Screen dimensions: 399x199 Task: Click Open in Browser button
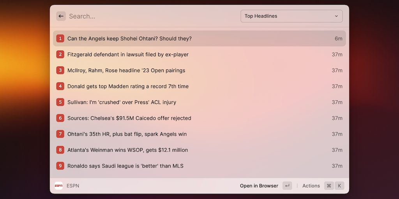pos(259,186)
